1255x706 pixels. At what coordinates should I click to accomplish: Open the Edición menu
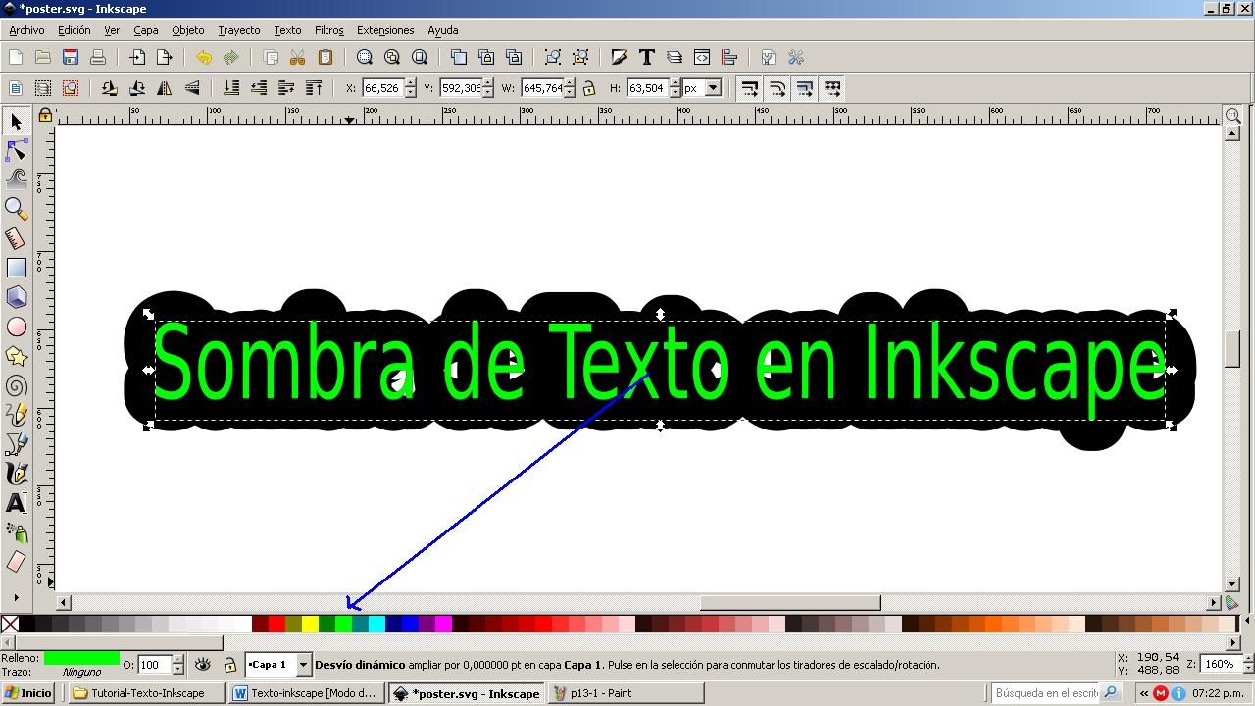click(x=74, y=30)
